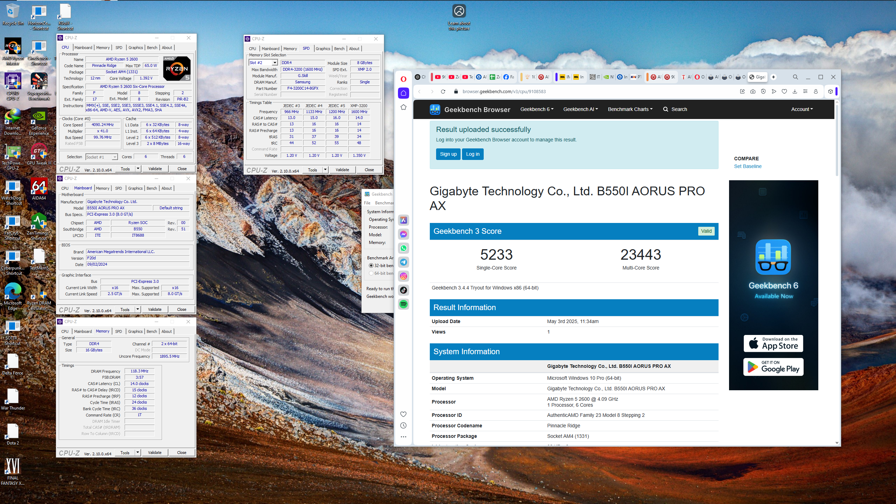This screenshot has height=504, width=896.
Task: Expand Tools arrow in Memory window
Action: [138, 453]
